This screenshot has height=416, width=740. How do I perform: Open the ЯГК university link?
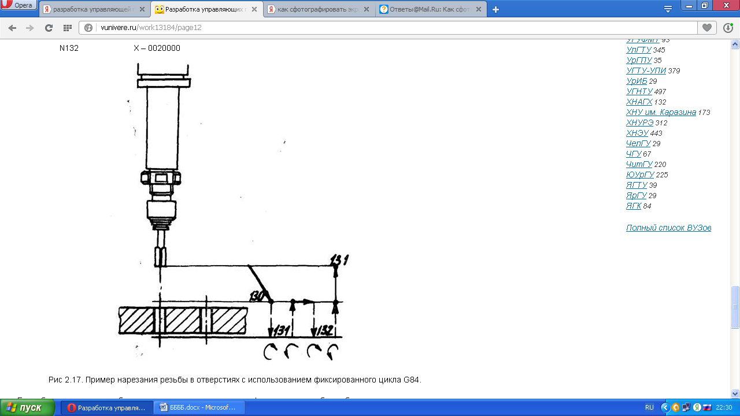pyautogui.click(x=634, y=206)
